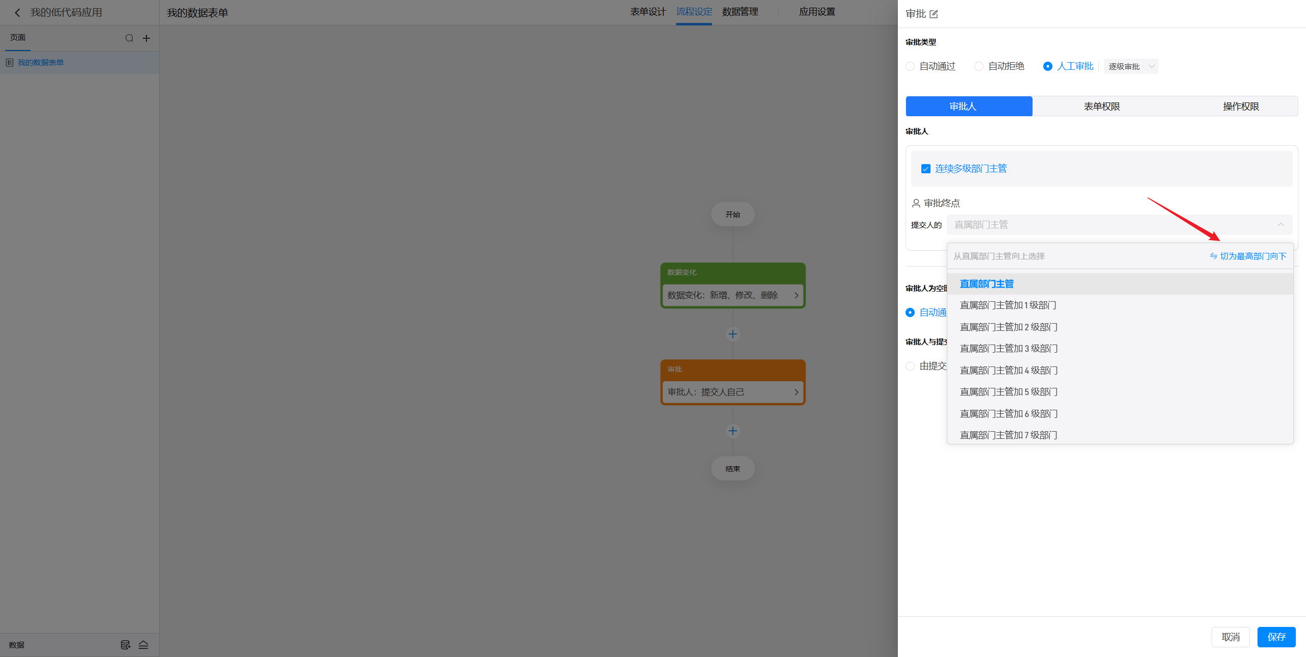Open the 数据管理 top tab

click(740, 12)
